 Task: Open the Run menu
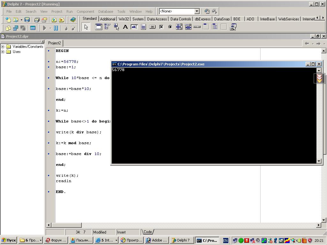(x=69, y=11)
